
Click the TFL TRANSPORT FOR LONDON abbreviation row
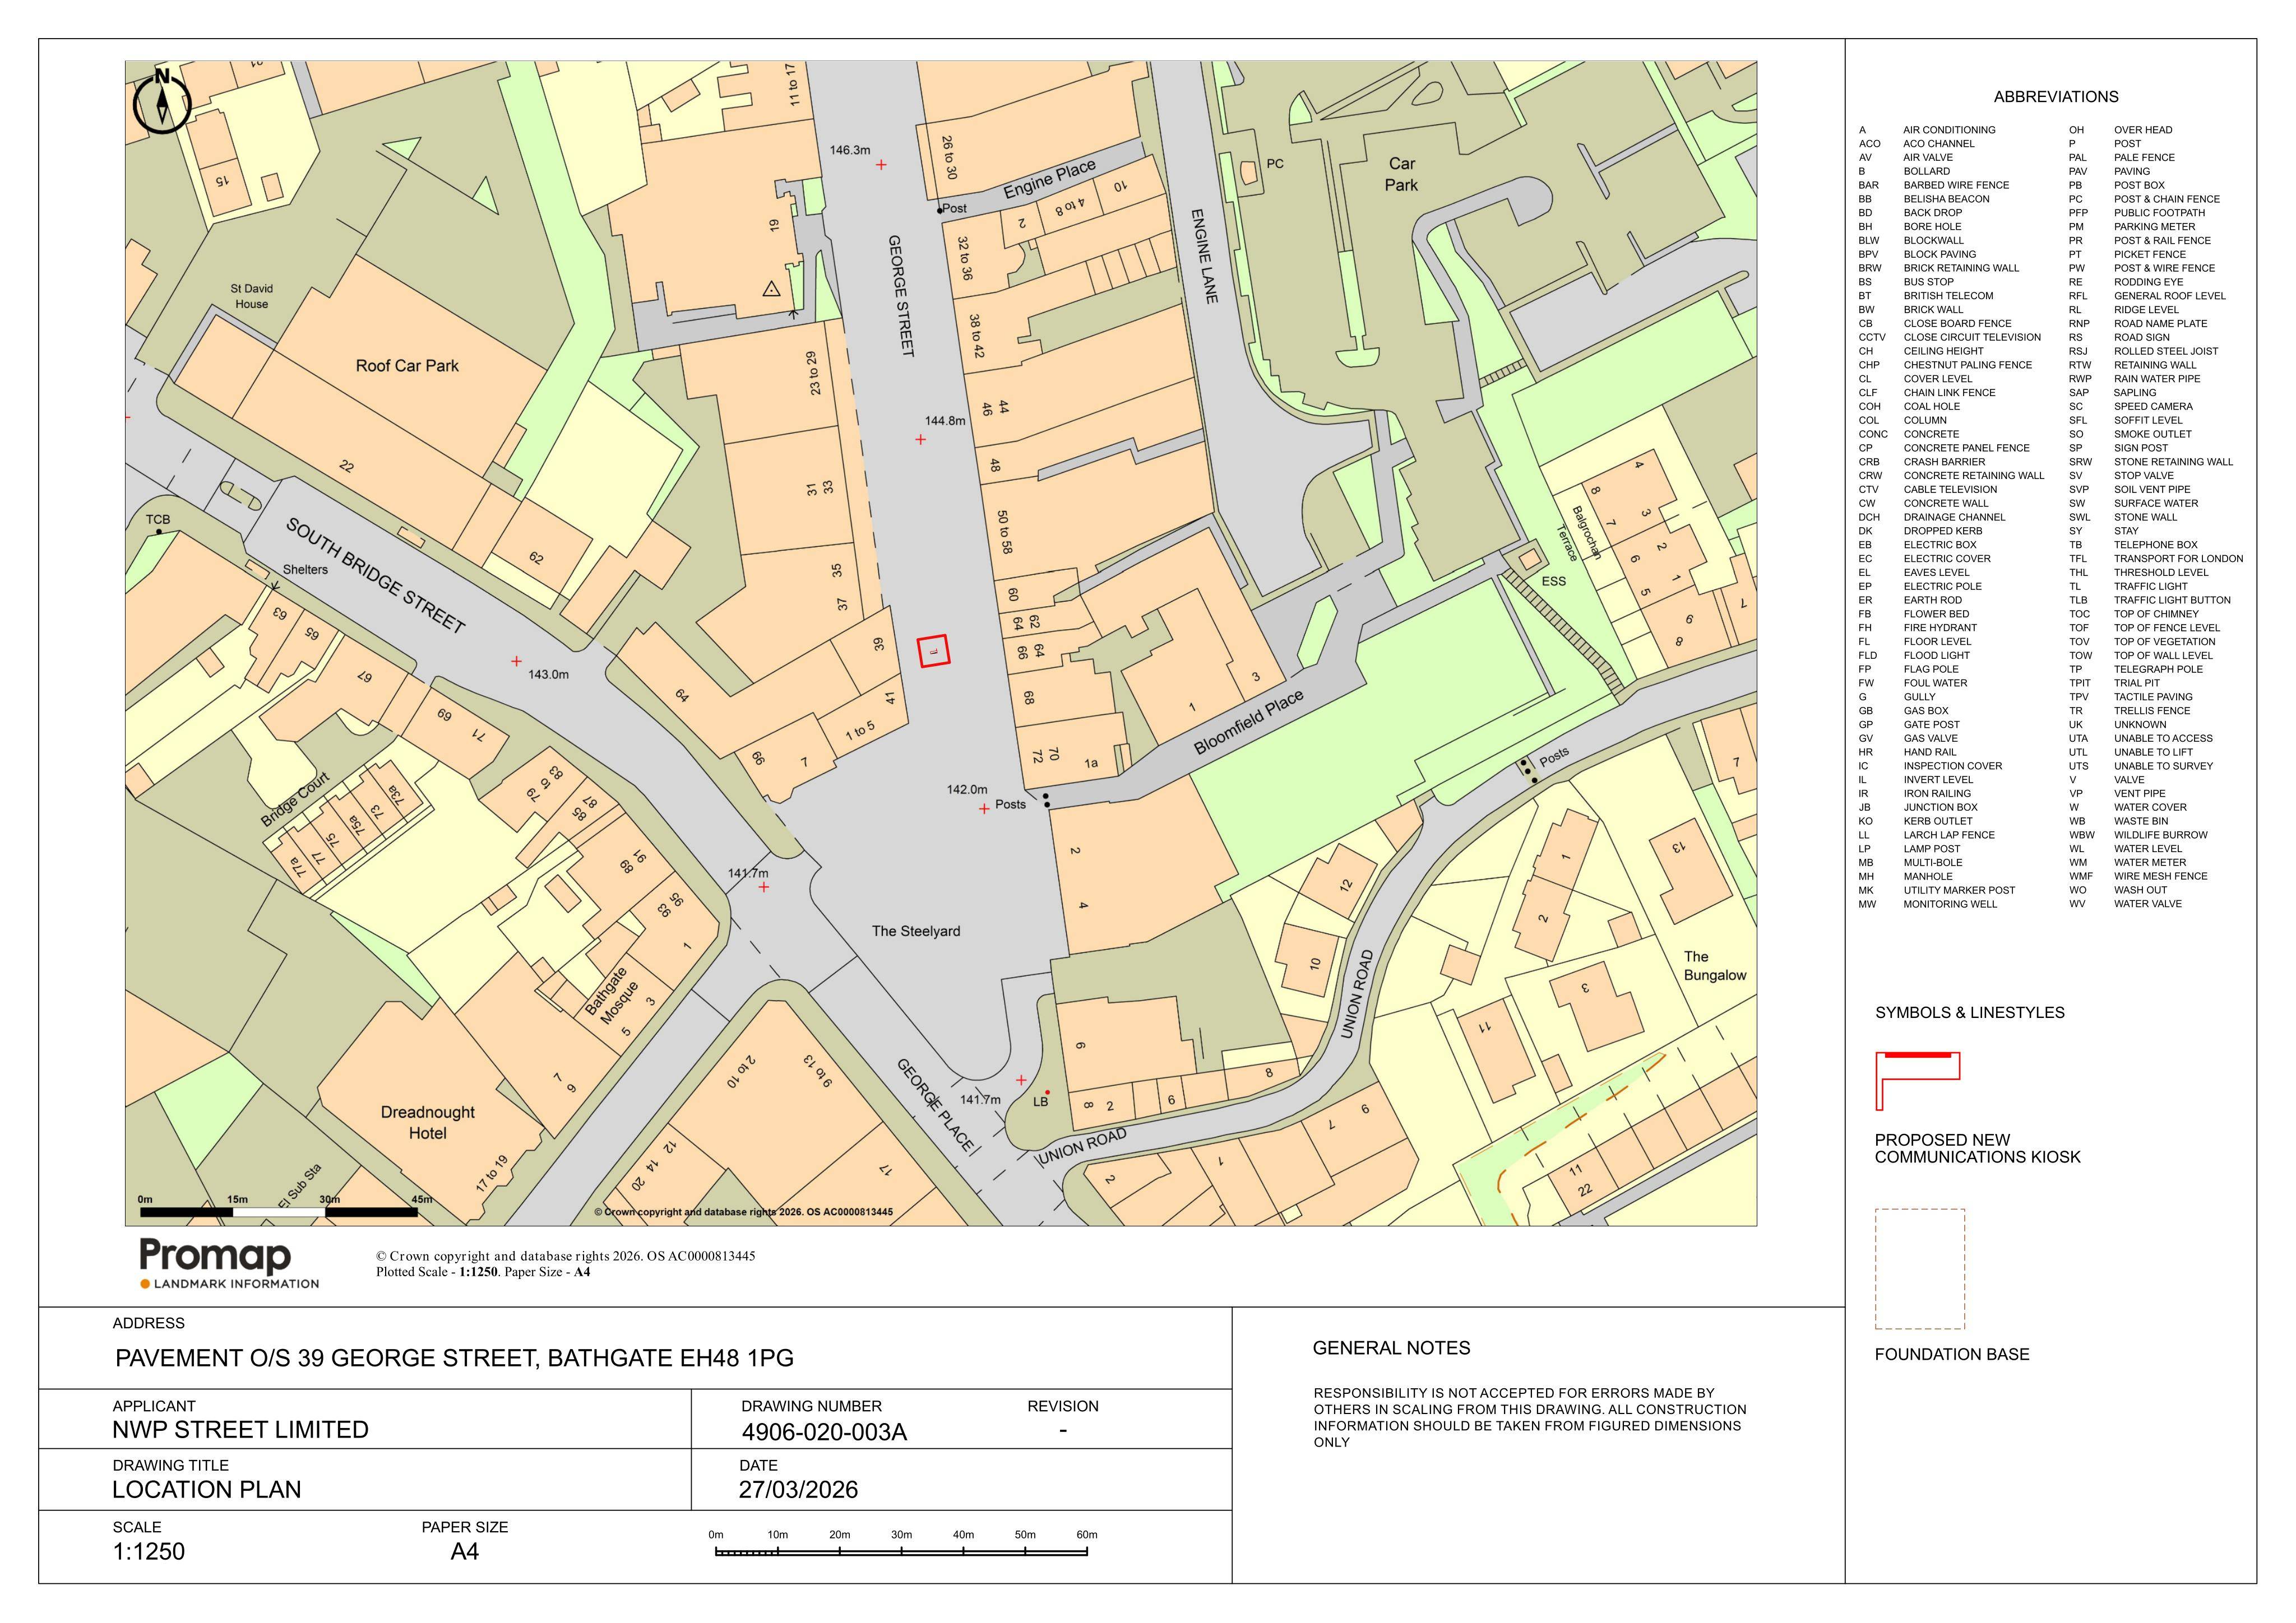(2156, 559)
